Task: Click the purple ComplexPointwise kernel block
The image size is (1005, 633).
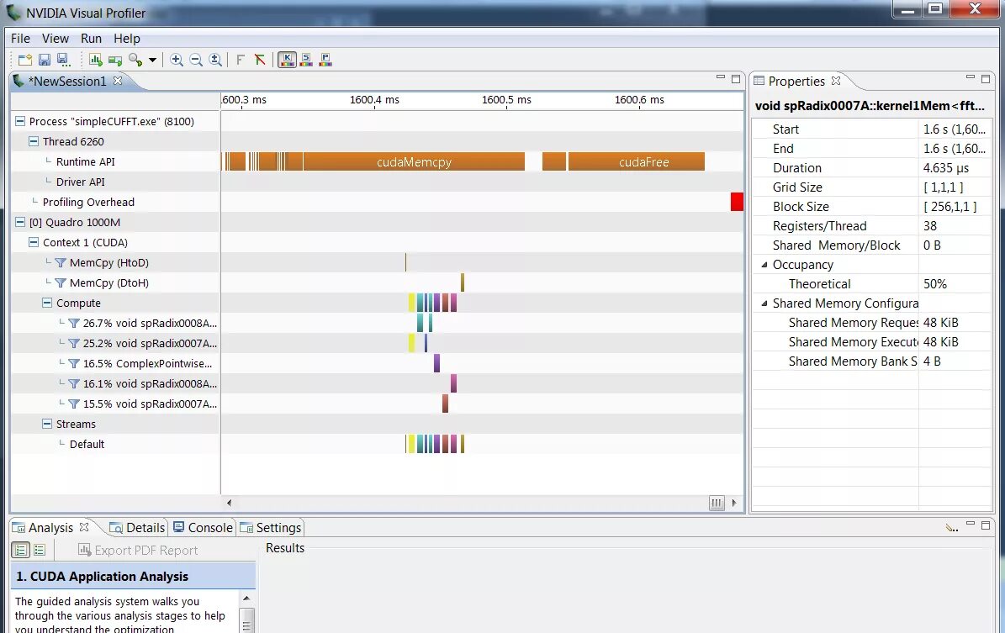Action: [437, 364]
